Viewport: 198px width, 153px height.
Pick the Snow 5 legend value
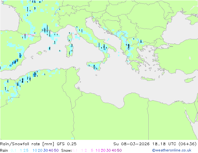(92, 151)
